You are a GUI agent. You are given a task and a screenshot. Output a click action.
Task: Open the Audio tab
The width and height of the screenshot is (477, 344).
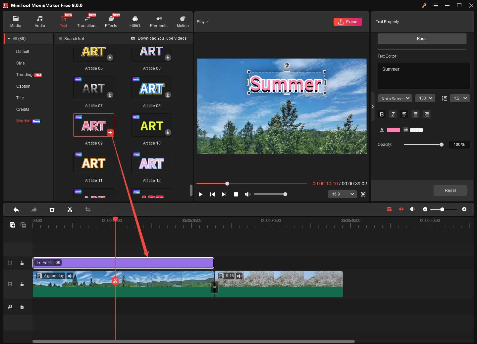click(x=40, y=22)
